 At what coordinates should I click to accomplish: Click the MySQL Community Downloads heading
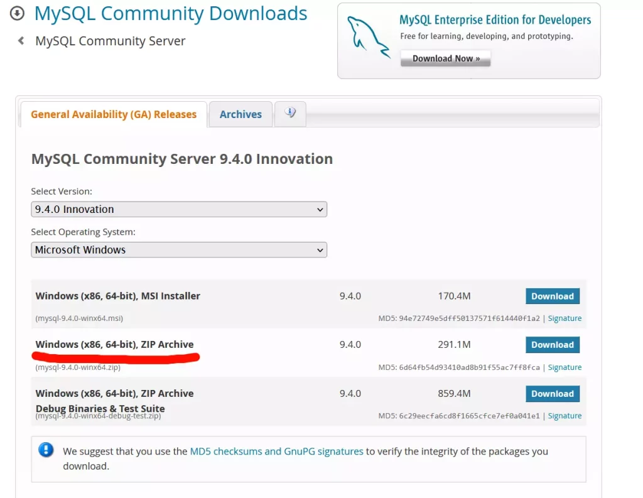click(x=171, y=13)
